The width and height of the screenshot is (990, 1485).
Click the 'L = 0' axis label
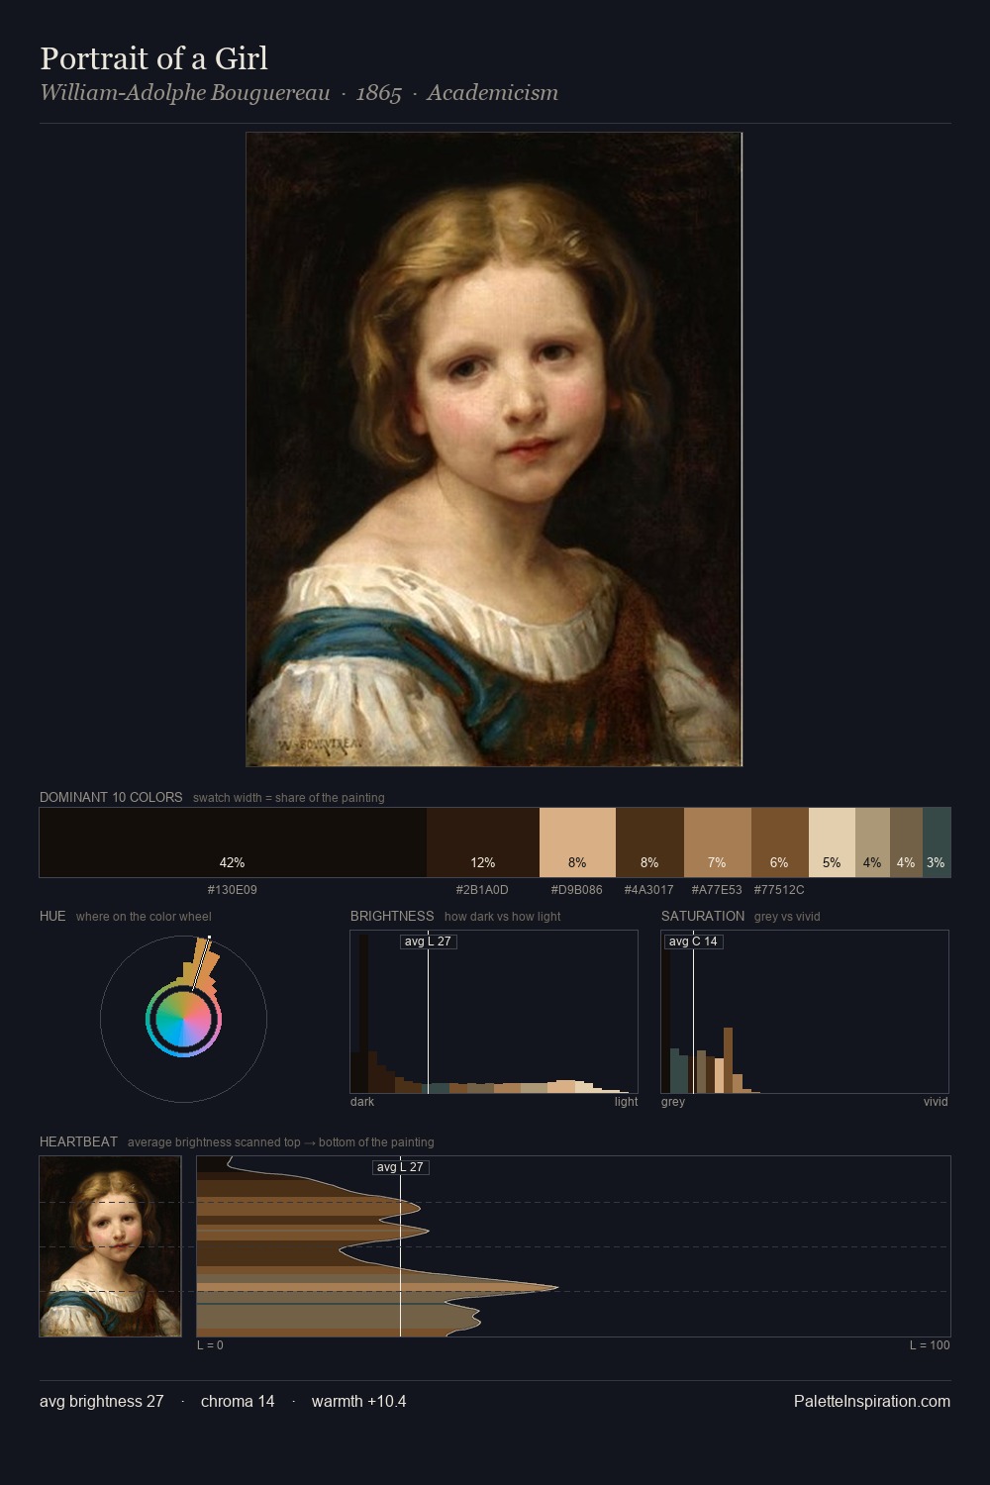click(x=210, y=1345)
